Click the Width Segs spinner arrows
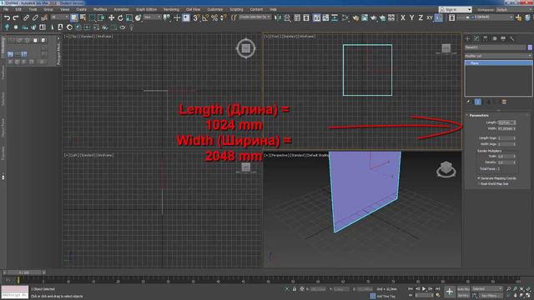 coord(514,144)
